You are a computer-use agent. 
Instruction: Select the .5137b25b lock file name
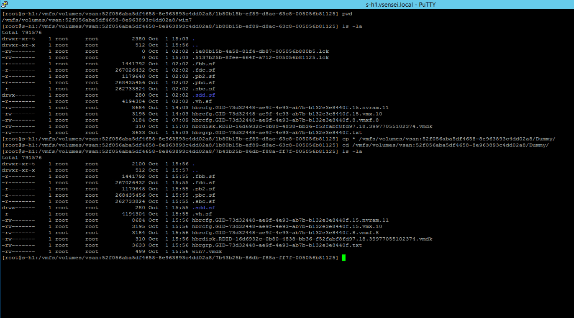click(261, 58)
